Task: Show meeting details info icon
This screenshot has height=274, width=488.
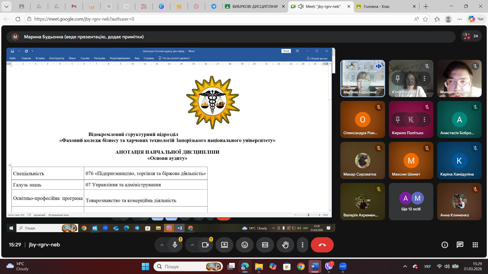Action: (445, 245)
